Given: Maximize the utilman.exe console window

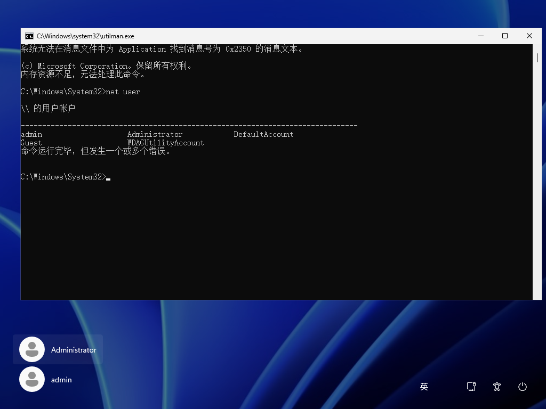Looking at the screenshot, I should 505,36.
